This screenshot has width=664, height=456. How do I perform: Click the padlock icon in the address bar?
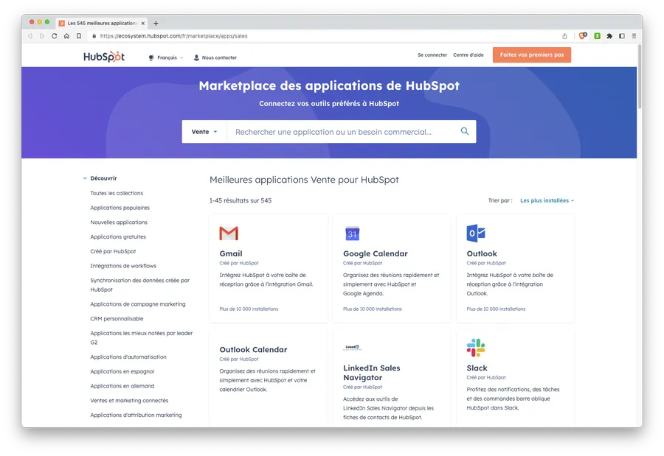pos(94,36)
